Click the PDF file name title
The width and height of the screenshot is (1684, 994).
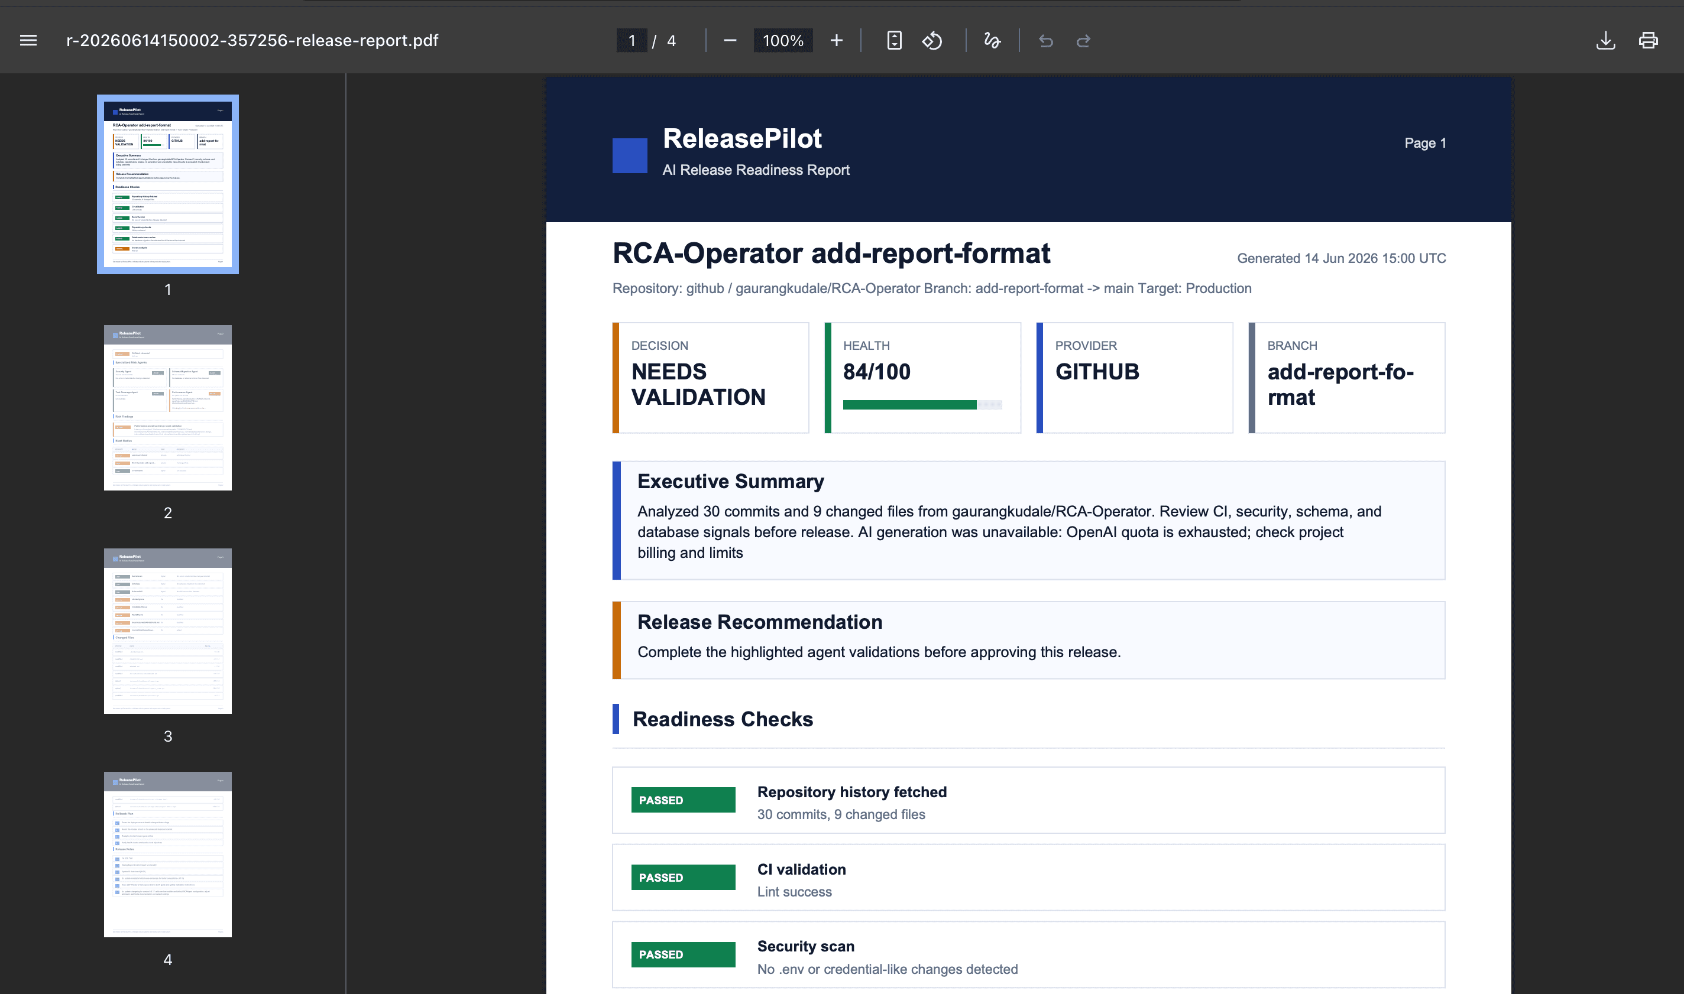252,40
